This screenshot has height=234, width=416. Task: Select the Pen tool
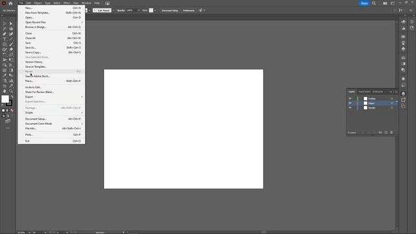pos(5,34)
